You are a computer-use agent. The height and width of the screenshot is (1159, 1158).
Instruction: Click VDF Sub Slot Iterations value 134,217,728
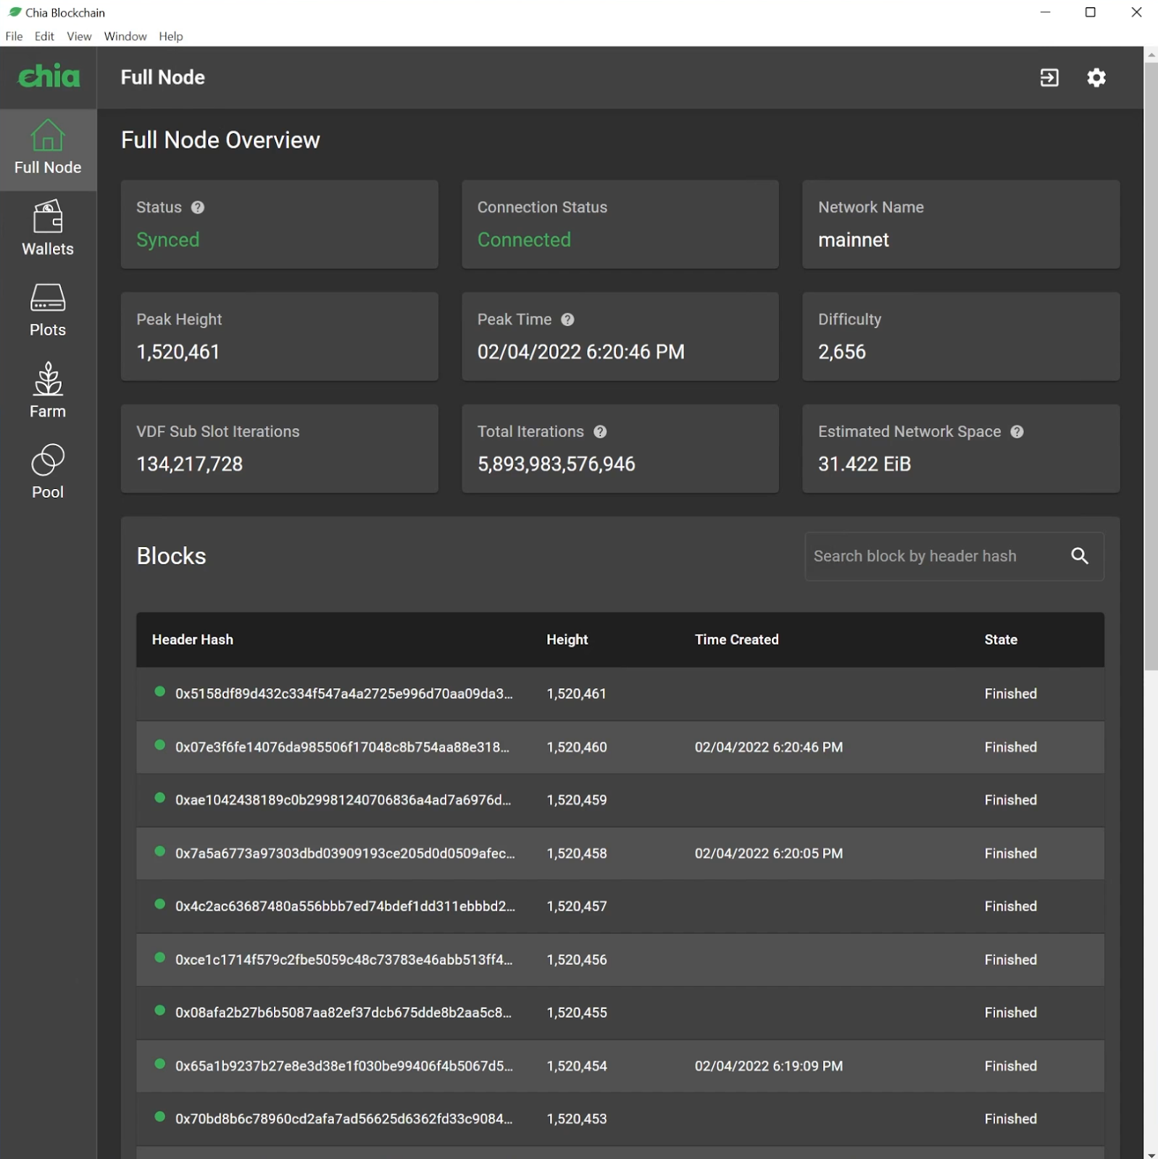[190, 464]
